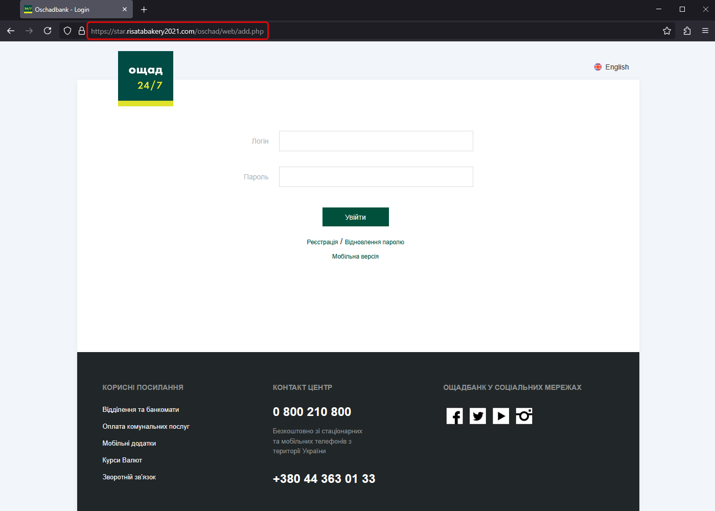Click the browser back arrow

[x=11, y=31]
